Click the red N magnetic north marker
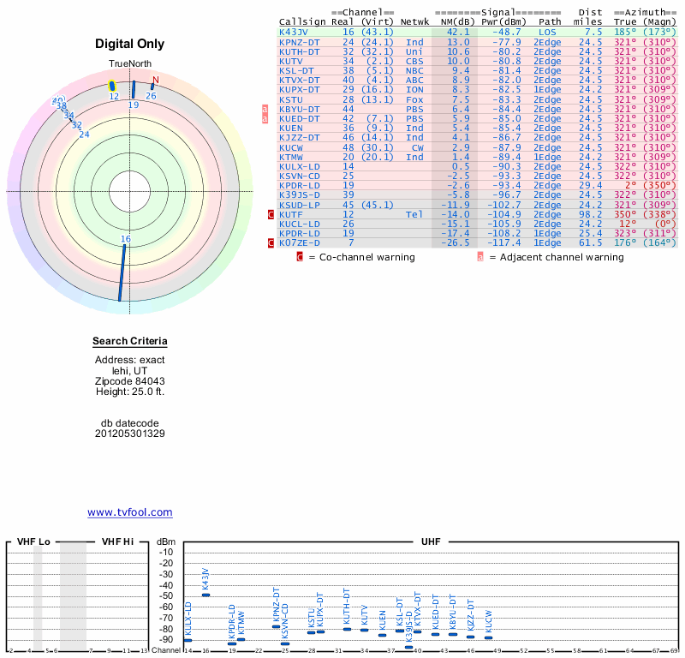Screen dimensions: 685x658 pyautogui.click(x=155, y=81)
